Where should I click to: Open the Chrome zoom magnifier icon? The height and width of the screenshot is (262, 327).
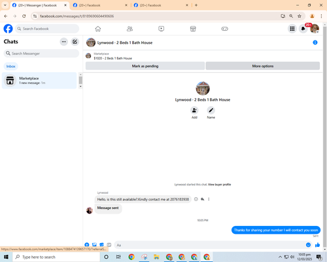[x=291, y=16]
